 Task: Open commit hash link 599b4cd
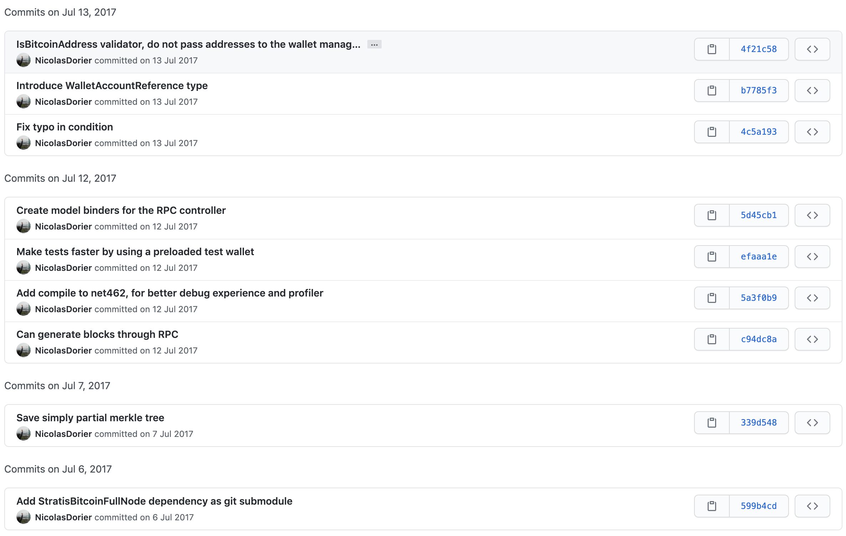click(759, 506)
